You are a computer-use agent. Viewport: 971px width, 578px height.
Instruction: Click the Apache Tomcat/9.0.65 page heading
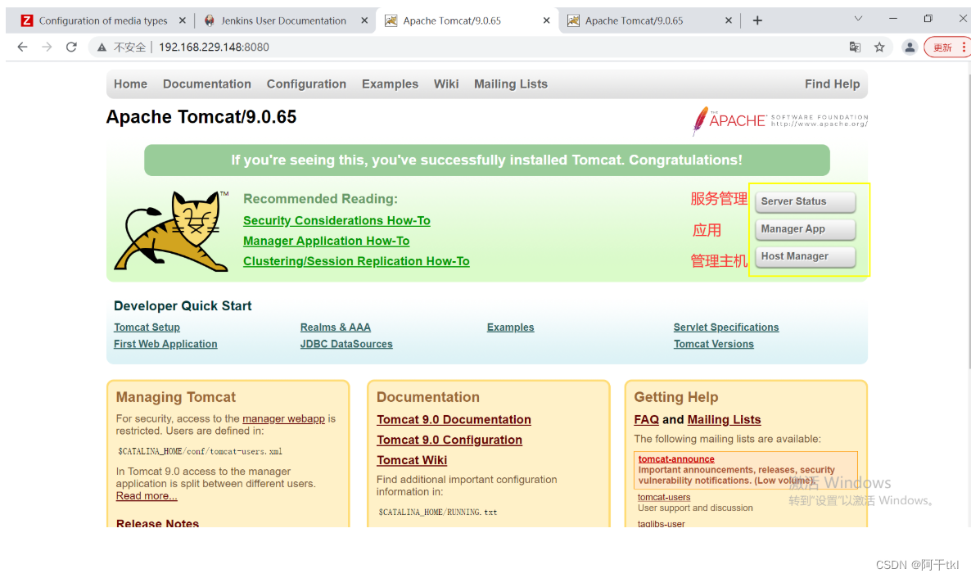[x=201, y=116]
